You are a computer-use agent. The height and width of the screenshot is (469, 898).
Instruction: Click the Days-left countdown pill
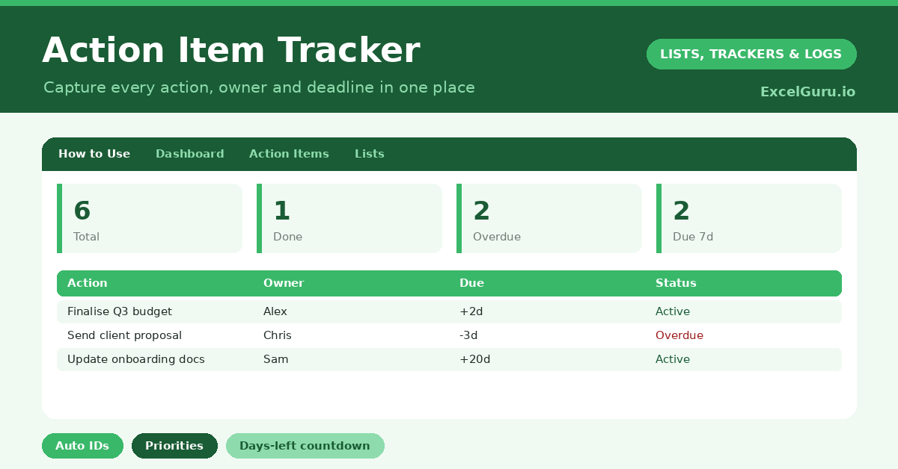point(305,446)
